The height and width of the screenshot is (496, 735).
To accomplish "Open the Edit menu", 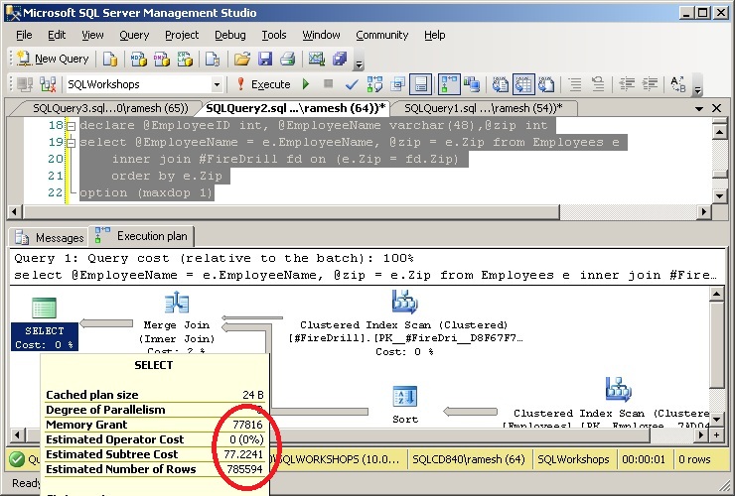I will 57,35.
